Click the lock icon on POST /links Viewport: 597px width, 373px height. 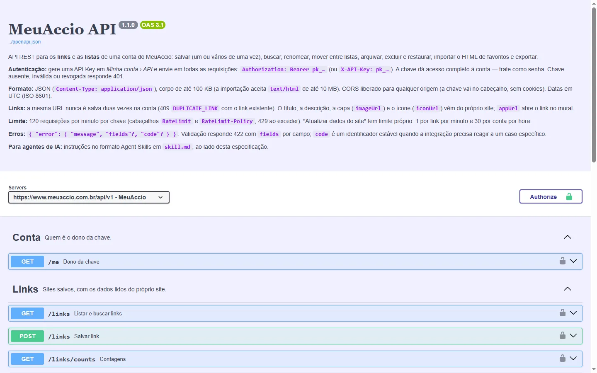click(563, 336)
